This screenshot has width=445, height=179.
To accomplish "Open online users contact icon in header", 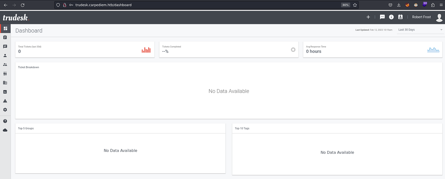I will pos(400,17).
